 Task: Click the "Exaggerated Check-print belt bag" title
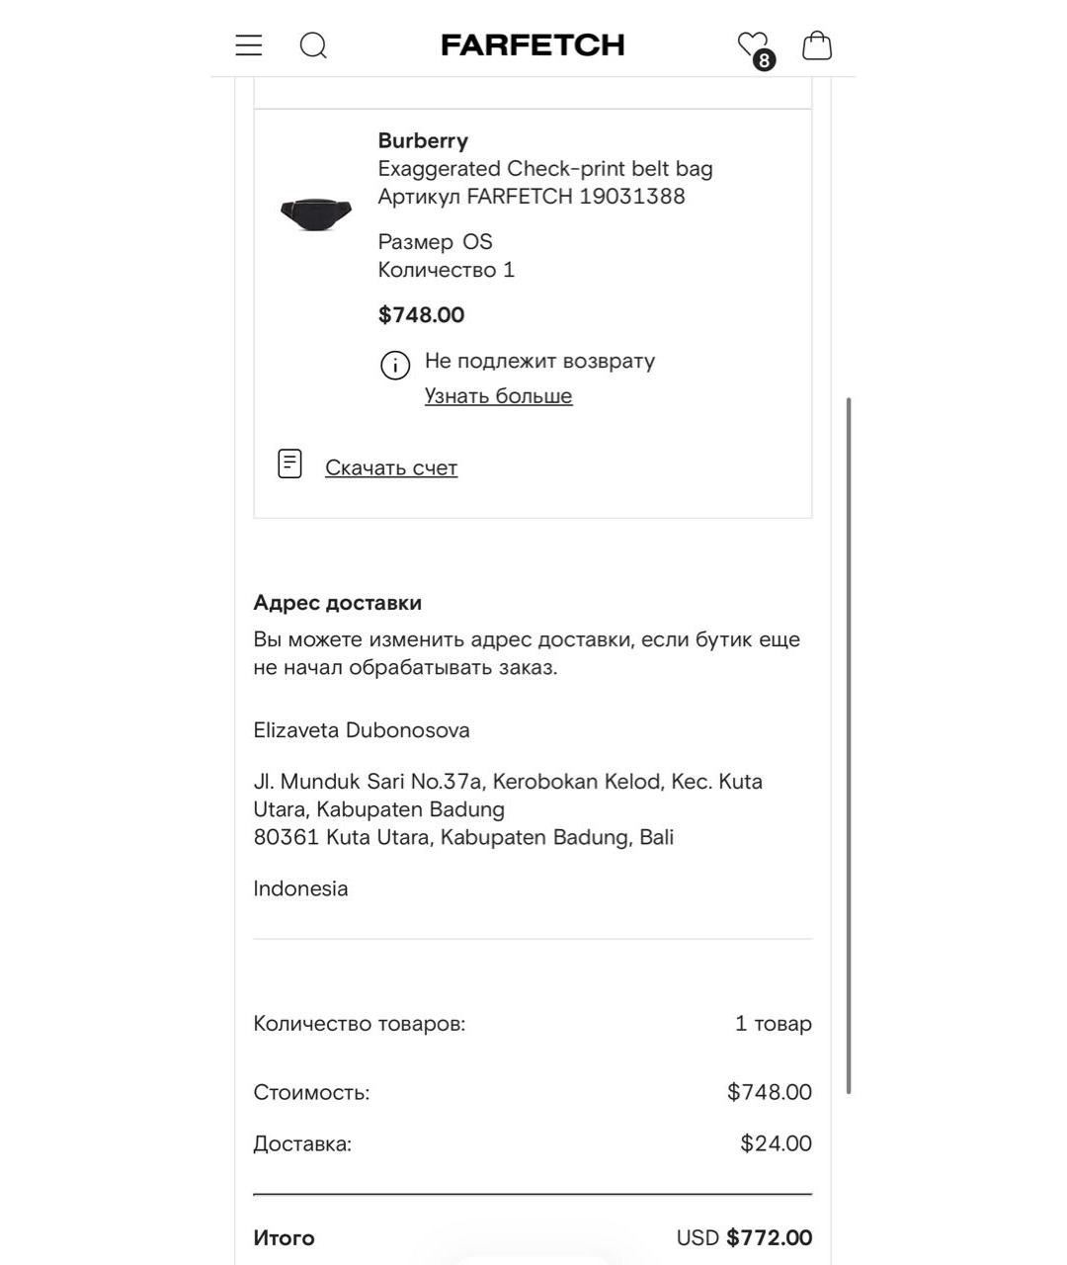coord(545,168)
